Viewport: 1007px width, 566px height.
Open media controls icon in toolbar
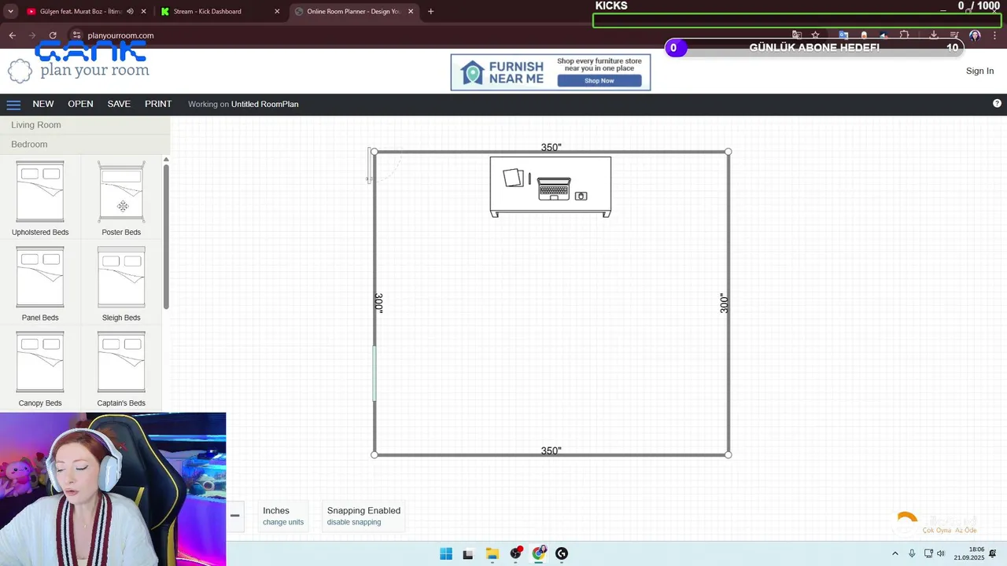(x=954, y=35)
